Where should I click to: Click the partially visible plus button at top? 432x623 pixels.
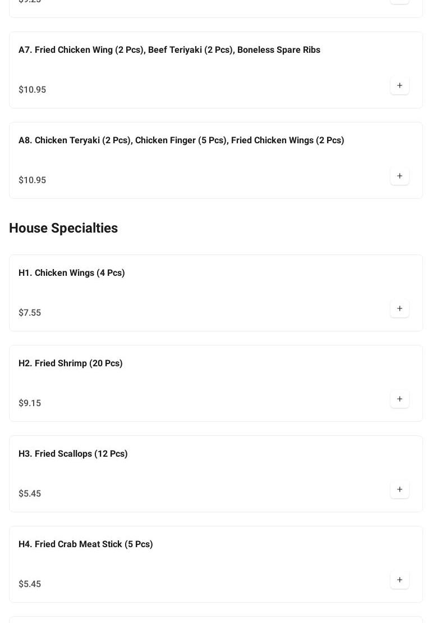click(x=399, y=1)
